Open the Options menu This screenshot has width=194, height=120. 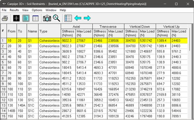pyautogui.click(x=37, y=10)
